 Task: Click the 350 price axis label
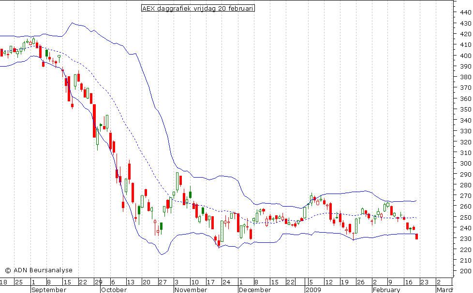click(x=466, y=109)
